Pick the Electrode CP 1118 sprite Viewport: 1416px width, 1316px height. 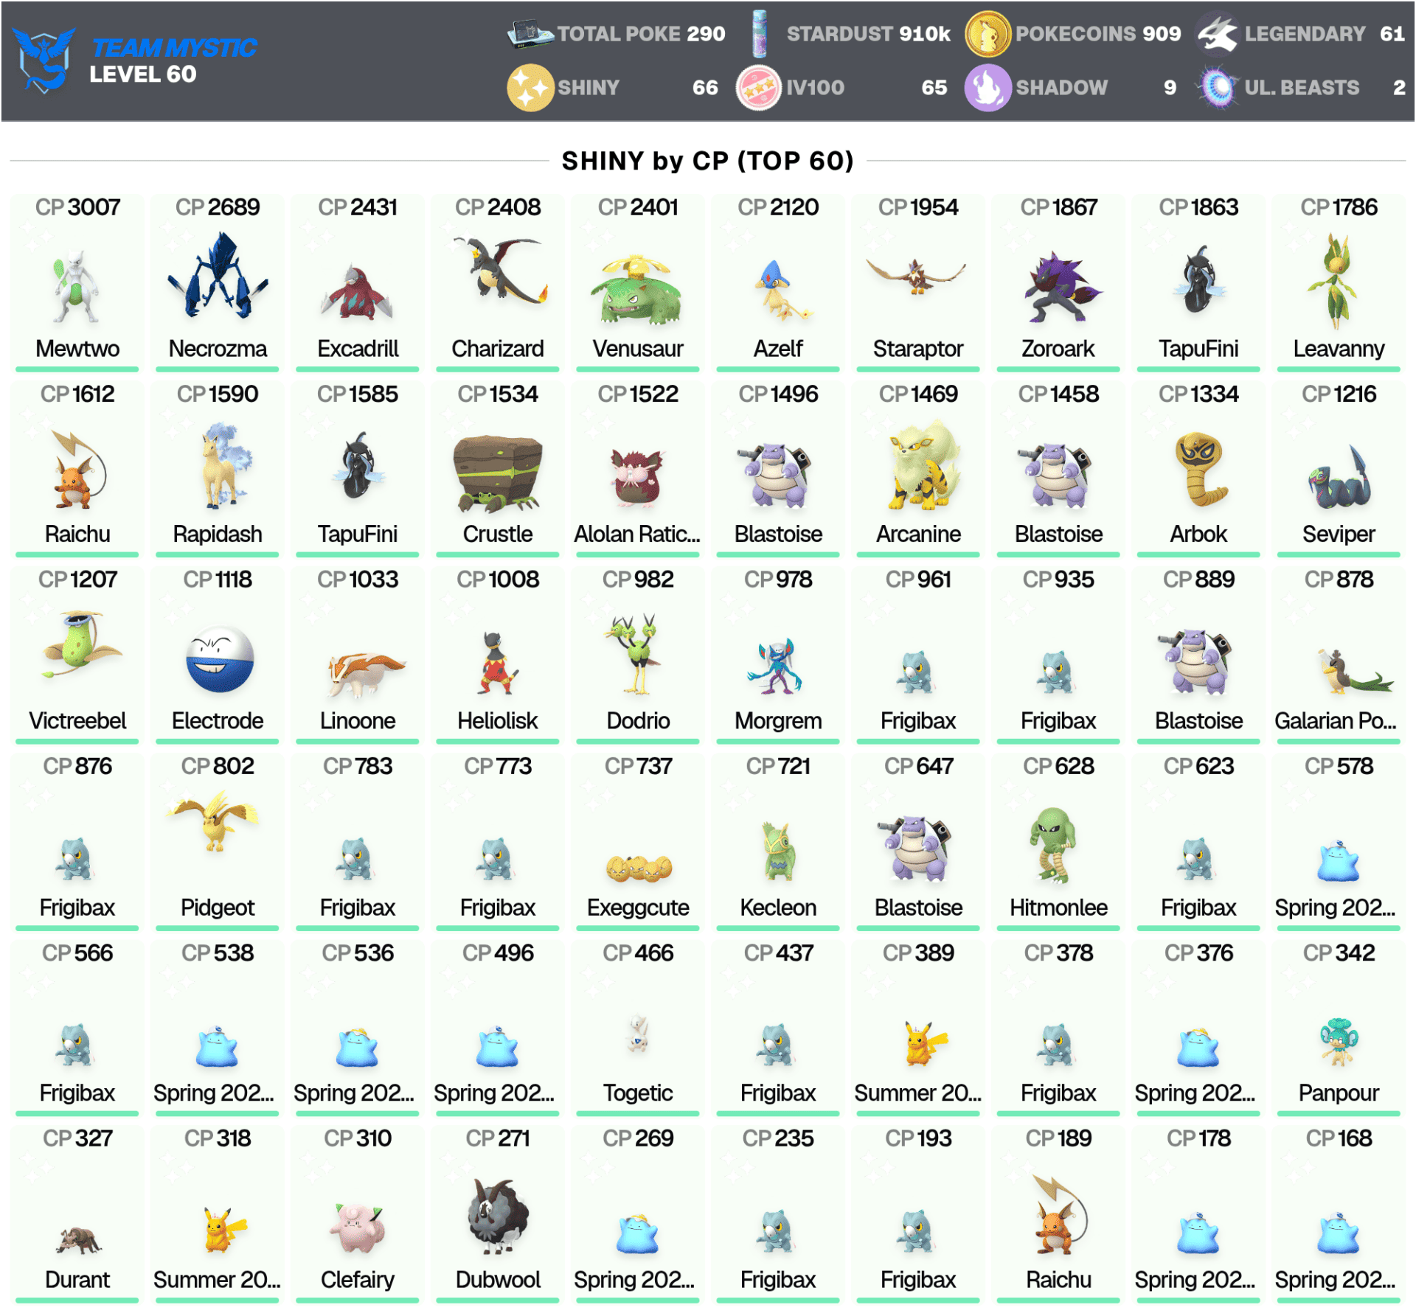(x=219, y=660)
